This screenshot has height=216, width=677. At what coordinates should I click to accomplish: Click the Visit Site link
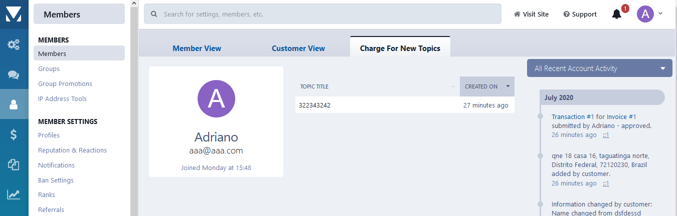[x=531, y=14]
